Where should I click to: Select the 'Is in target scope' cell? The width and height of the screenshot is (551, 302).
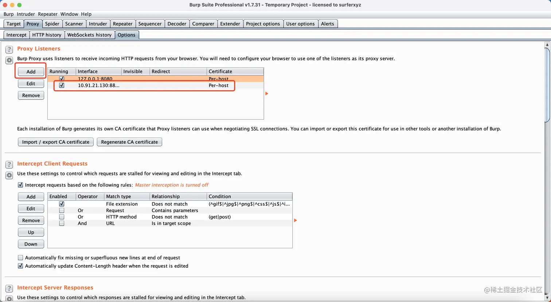pos(178,223)
